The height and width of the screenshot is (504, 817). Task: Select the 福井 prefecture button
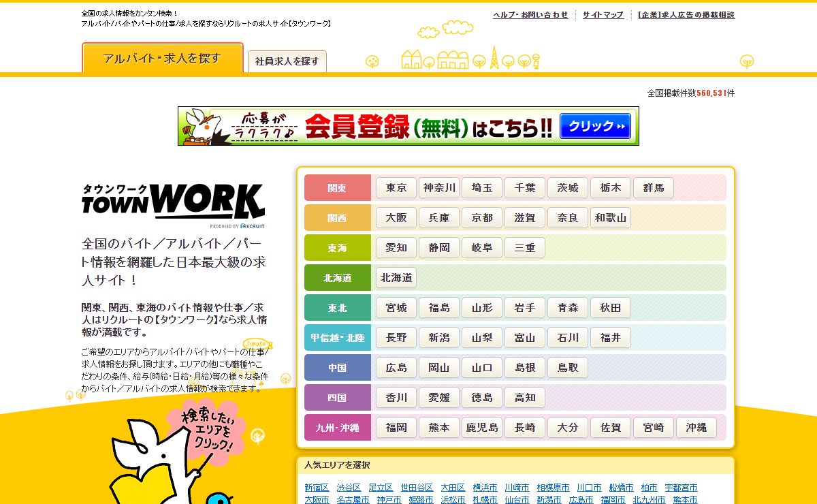(611, 338)
